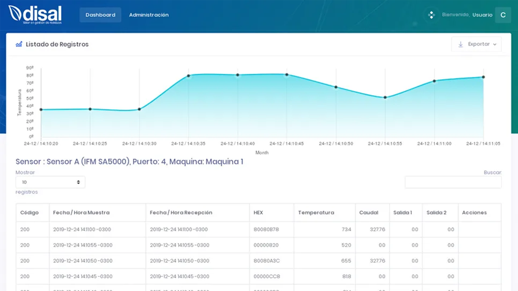Click the grid icon beside Bienvenido
This screenshot has height=291, width=518.
(x=431, y=15)
